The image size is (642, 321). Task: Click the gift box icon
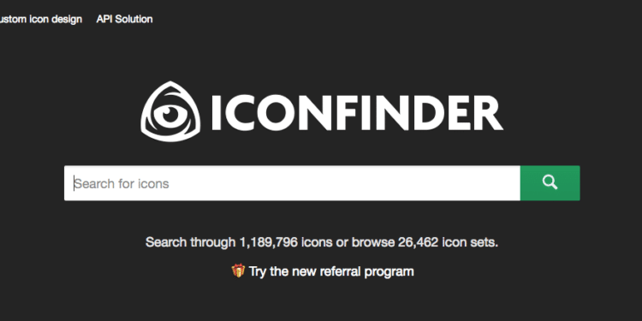pos(238,270)
